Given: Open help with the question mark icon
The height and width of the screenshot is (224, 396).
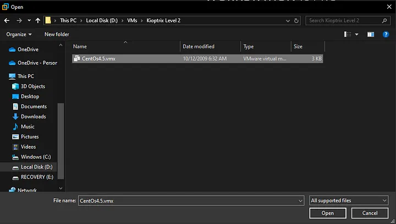Looking at the screenshot, I should [386, 34].
